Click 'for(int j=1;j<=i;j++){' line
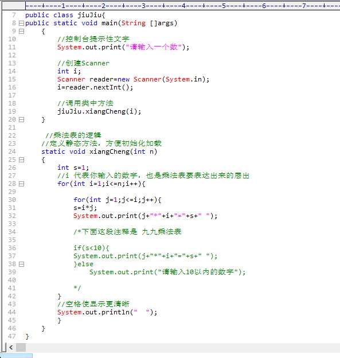The height and width of the screenshot is (358, 340). pos(118,200)
